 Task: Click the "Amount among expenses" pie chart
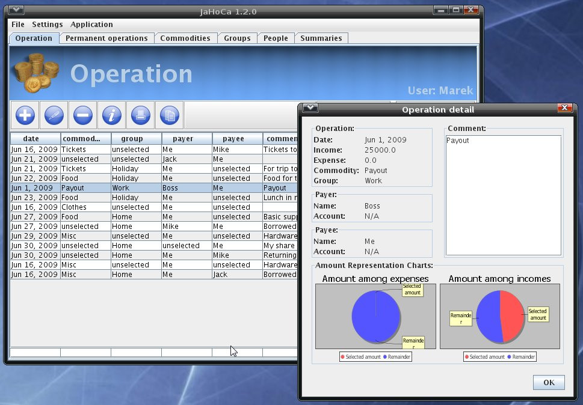pos(375,316)
